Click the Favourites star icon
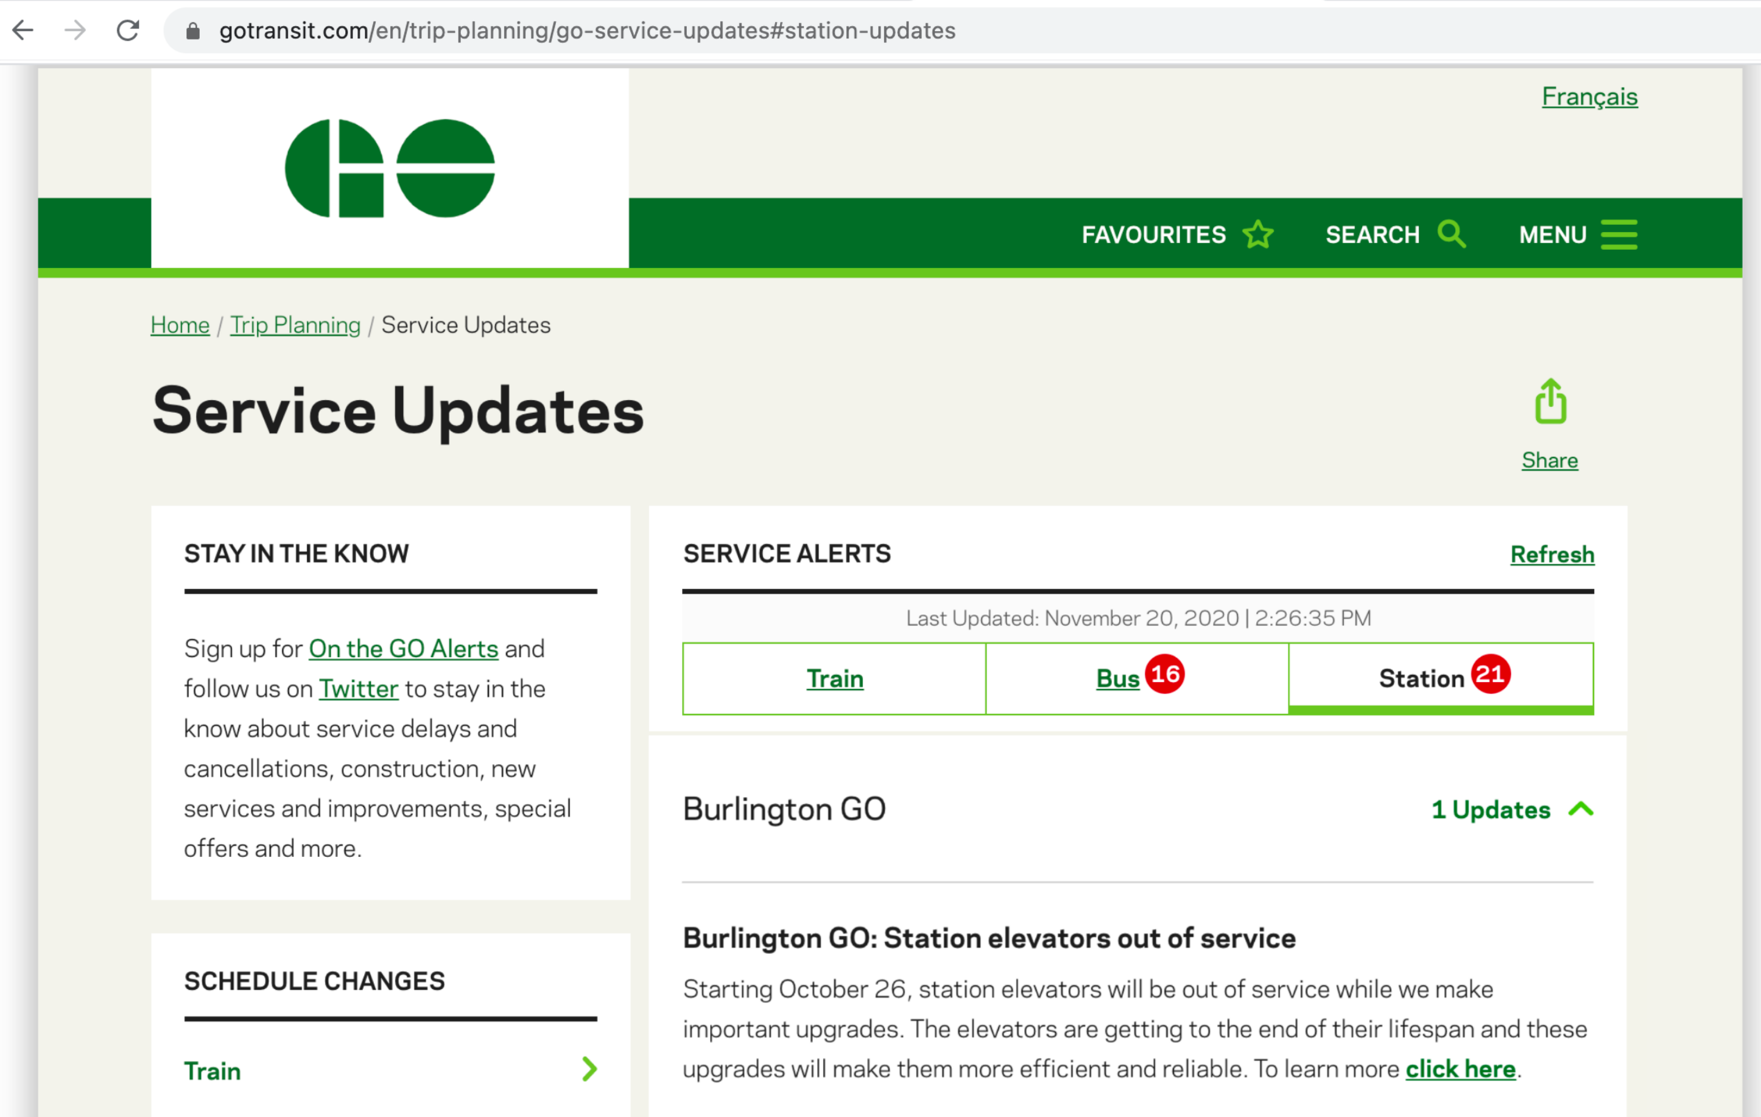This screenshot has height=1117, width=1761. click(x=1258, y=234)
